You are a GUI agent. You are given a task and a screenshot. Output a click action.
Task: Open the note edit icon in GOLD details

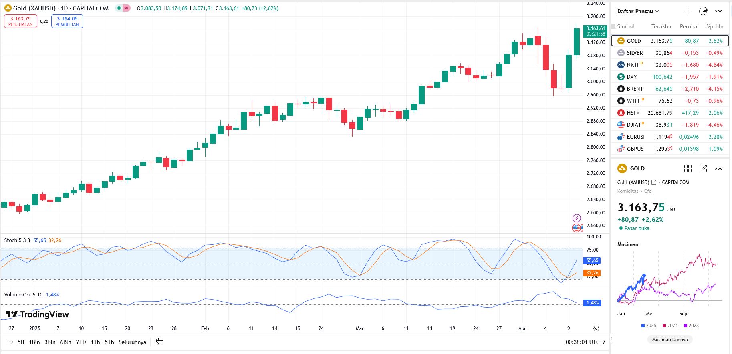[x=703, y=168]
